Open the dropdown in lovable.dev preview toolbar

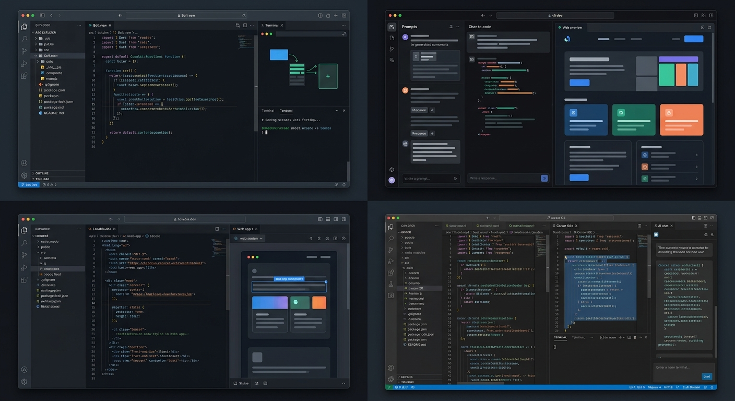251,238
